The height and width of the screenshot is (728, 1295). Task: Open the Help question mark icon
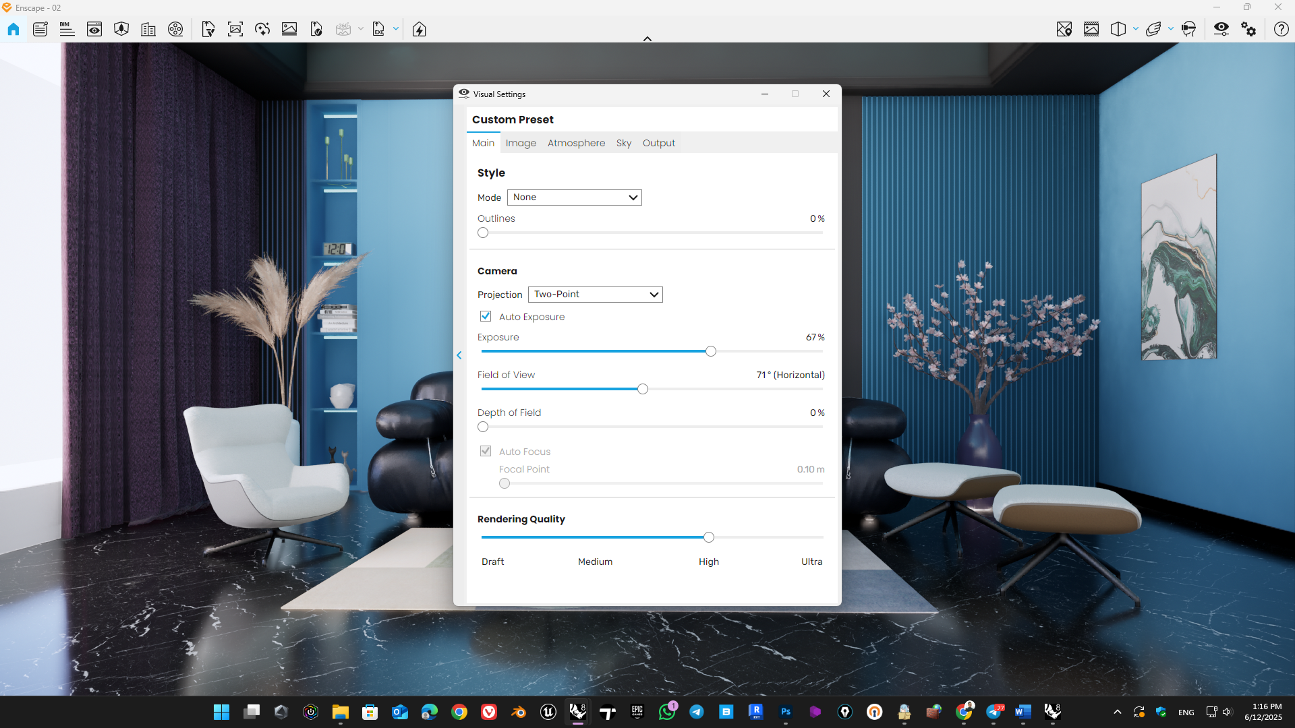[x=1282, y=29]
